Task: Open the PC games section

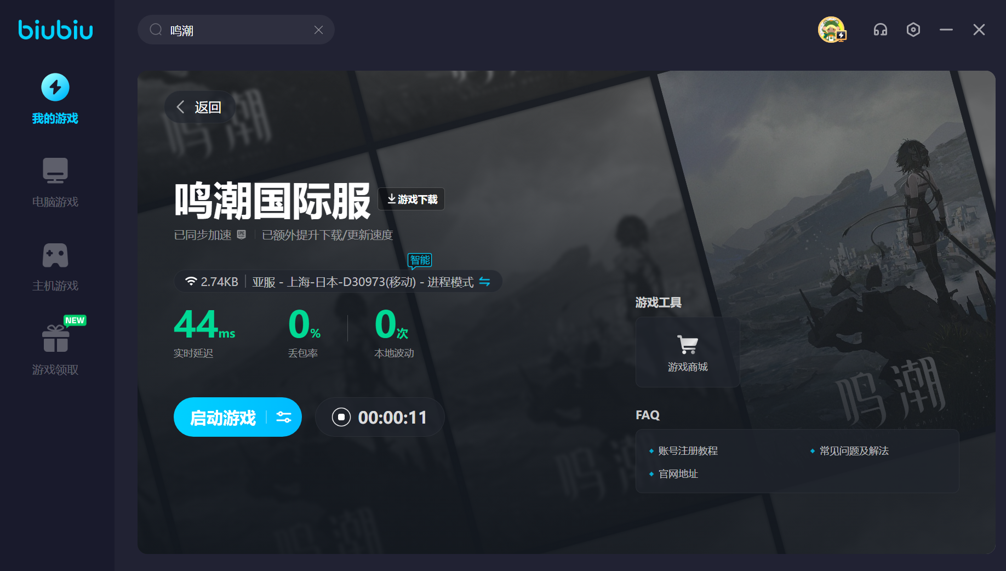Action: [55, 182]
